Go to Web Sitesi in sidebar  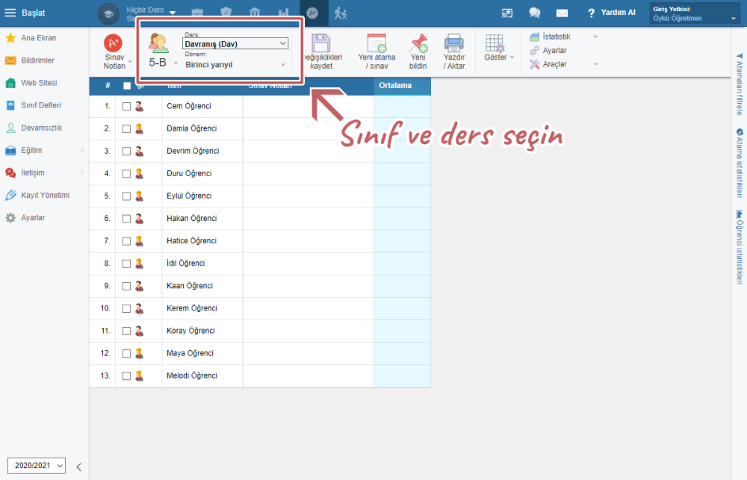point(39,83)
